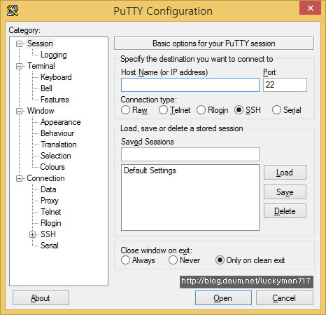Open the Behaviour settings category
326x315 pixels.
point(57,133)
